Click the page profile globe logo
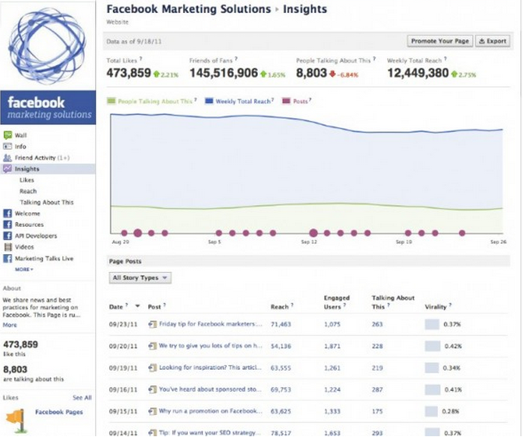 pyautogui.click(x=47, y=45)
